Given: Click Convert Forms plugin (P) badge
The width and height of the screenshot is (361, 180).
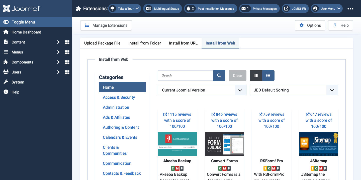Looking at the screenshot, I should click(x=229, y=168).
